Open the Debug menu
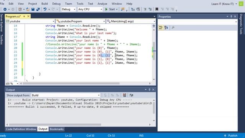 (56, 4)
